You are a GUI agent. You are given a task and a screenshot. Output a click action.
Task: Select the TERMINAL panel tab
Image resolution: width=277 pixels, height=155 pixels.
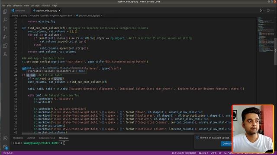(x=64, y=138)
